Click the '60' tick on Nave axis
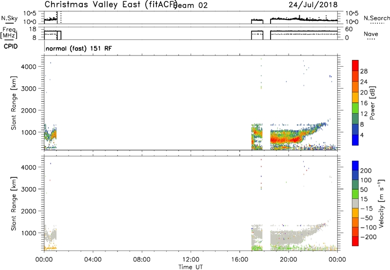Viewport: 390px width, 270px height. (x=349, y=29)
